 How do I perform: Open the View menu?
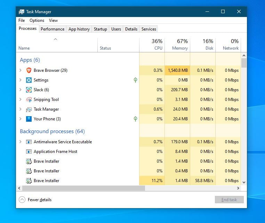click(x=54, y=20)
